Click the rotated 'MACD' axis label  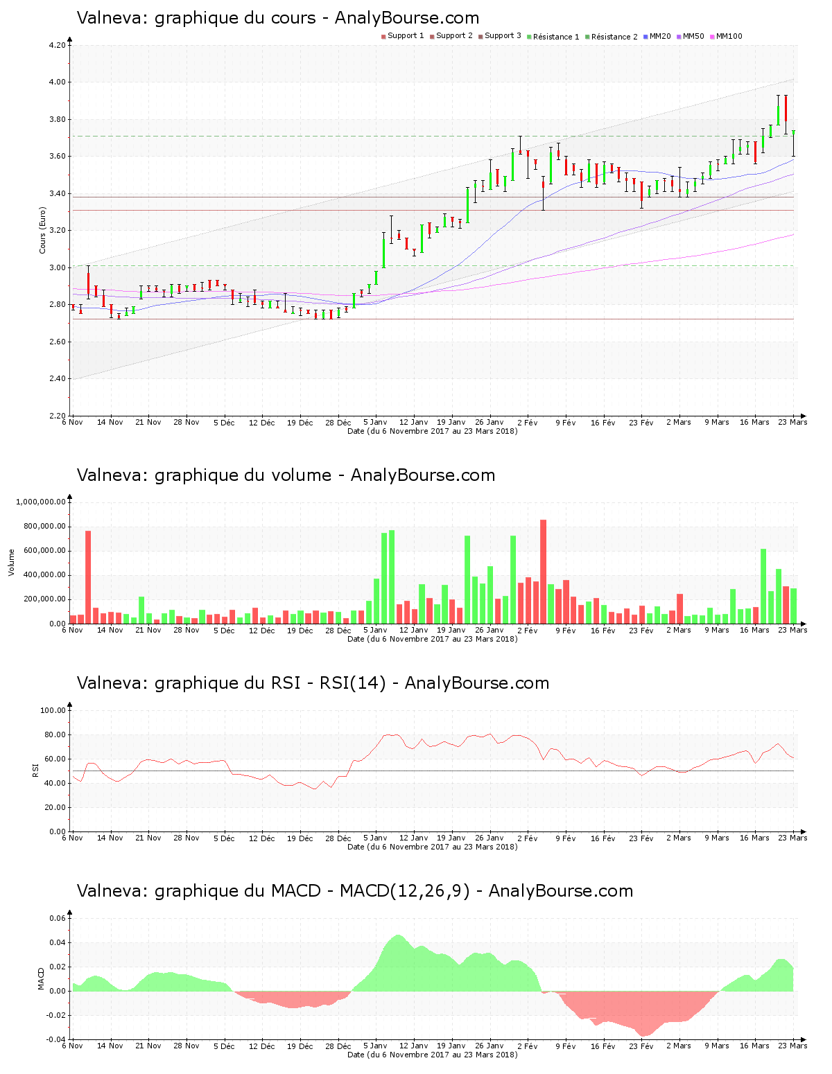[x=42, y=978]
